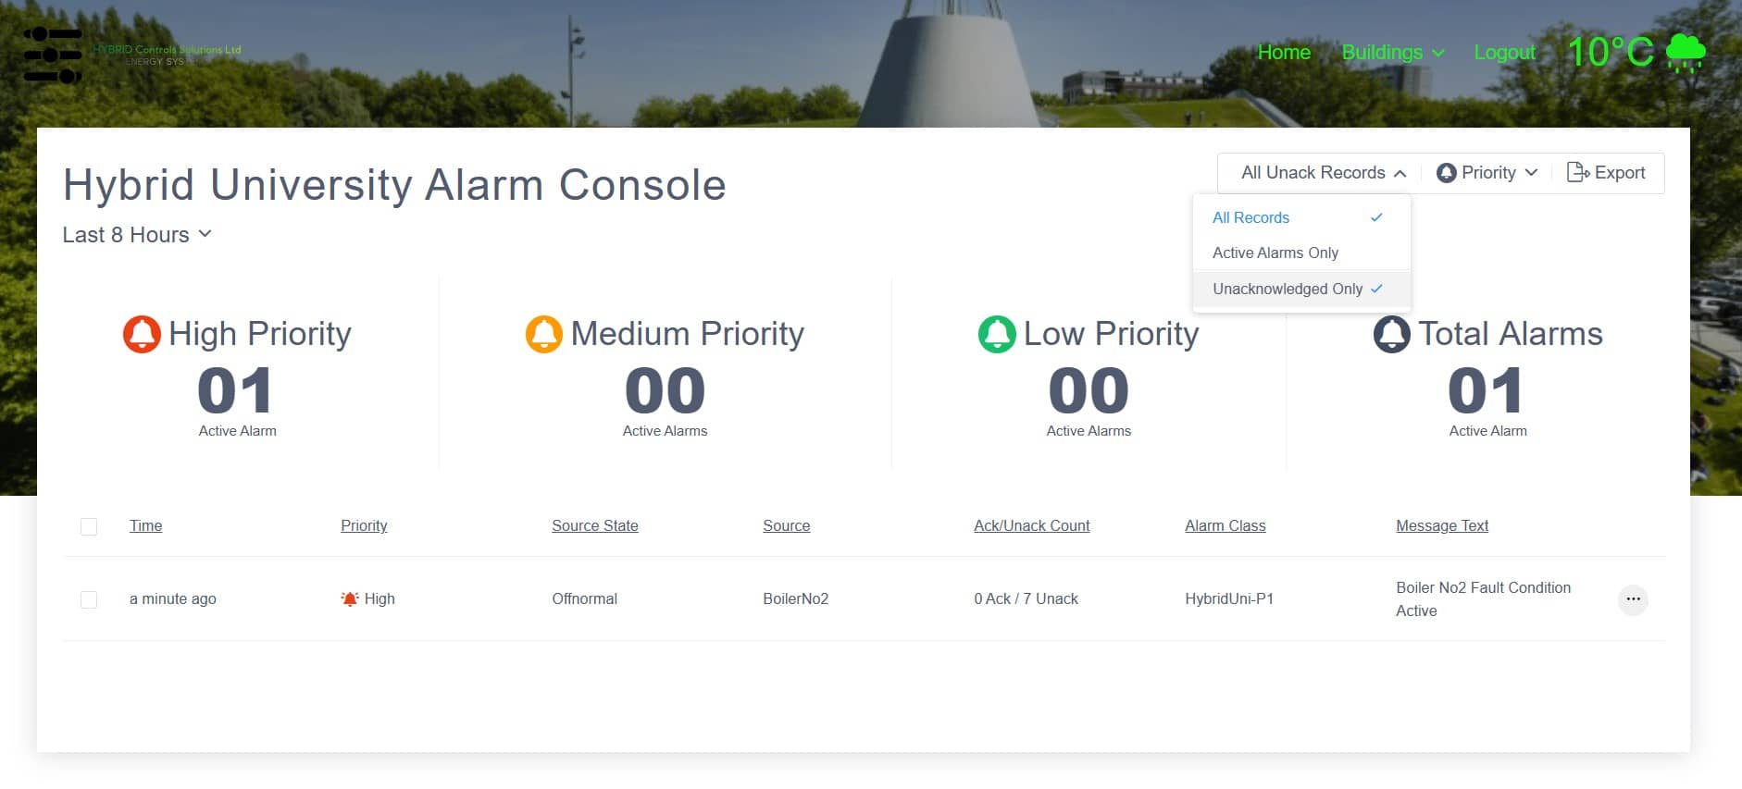
Task: Click the green Low Priority bell icon
Action: click(x=997, y=334)
